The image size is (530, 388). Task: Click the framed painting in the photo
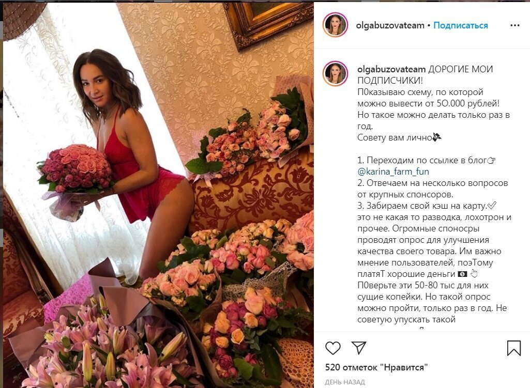click(x=268, y=22)
